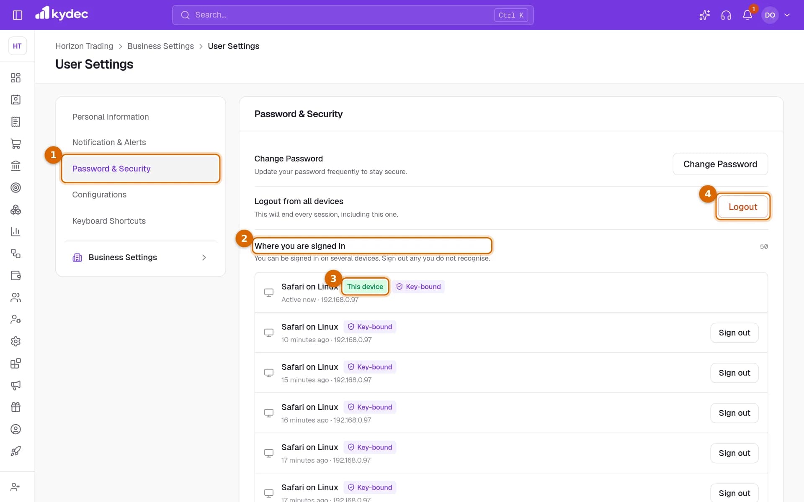The image size is (804, 502).
Task: Click Logout from all devices button
Action: coord(742,207)
